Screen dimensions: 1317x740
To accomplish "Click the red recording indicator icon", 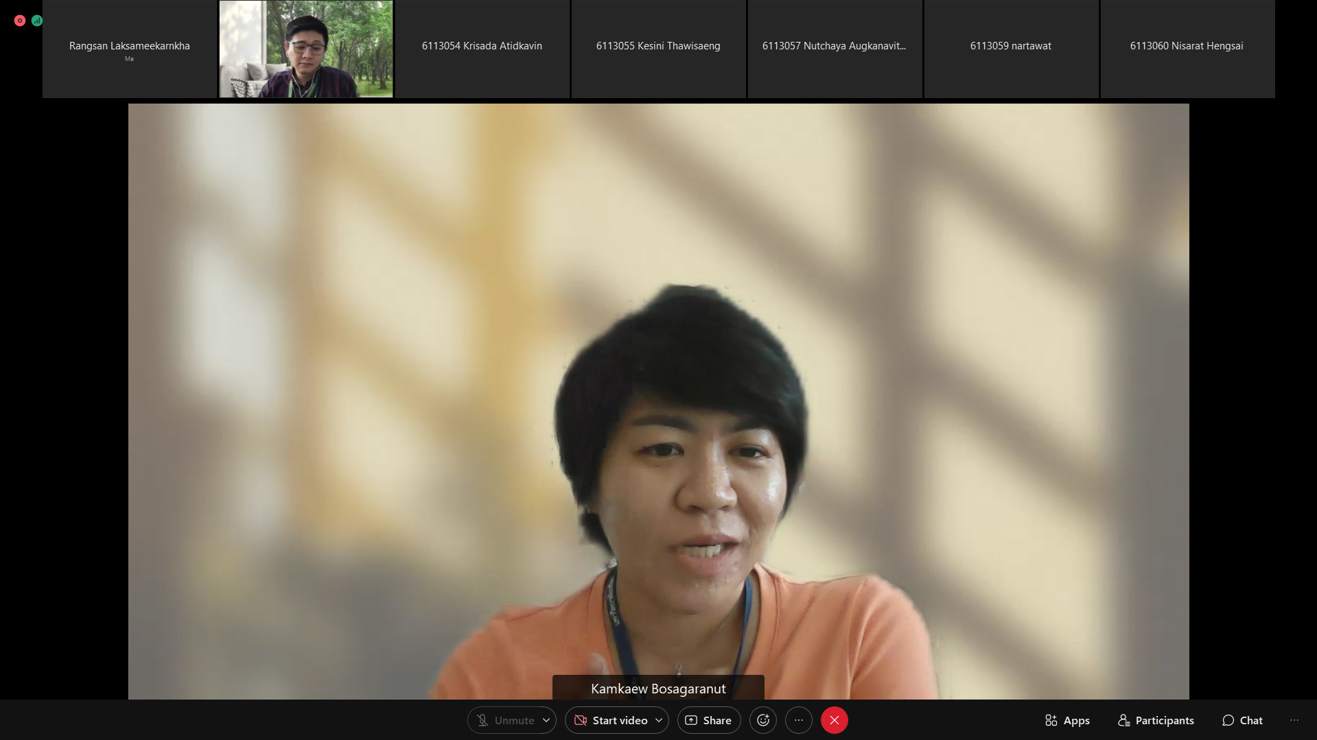I will [20, 21].
